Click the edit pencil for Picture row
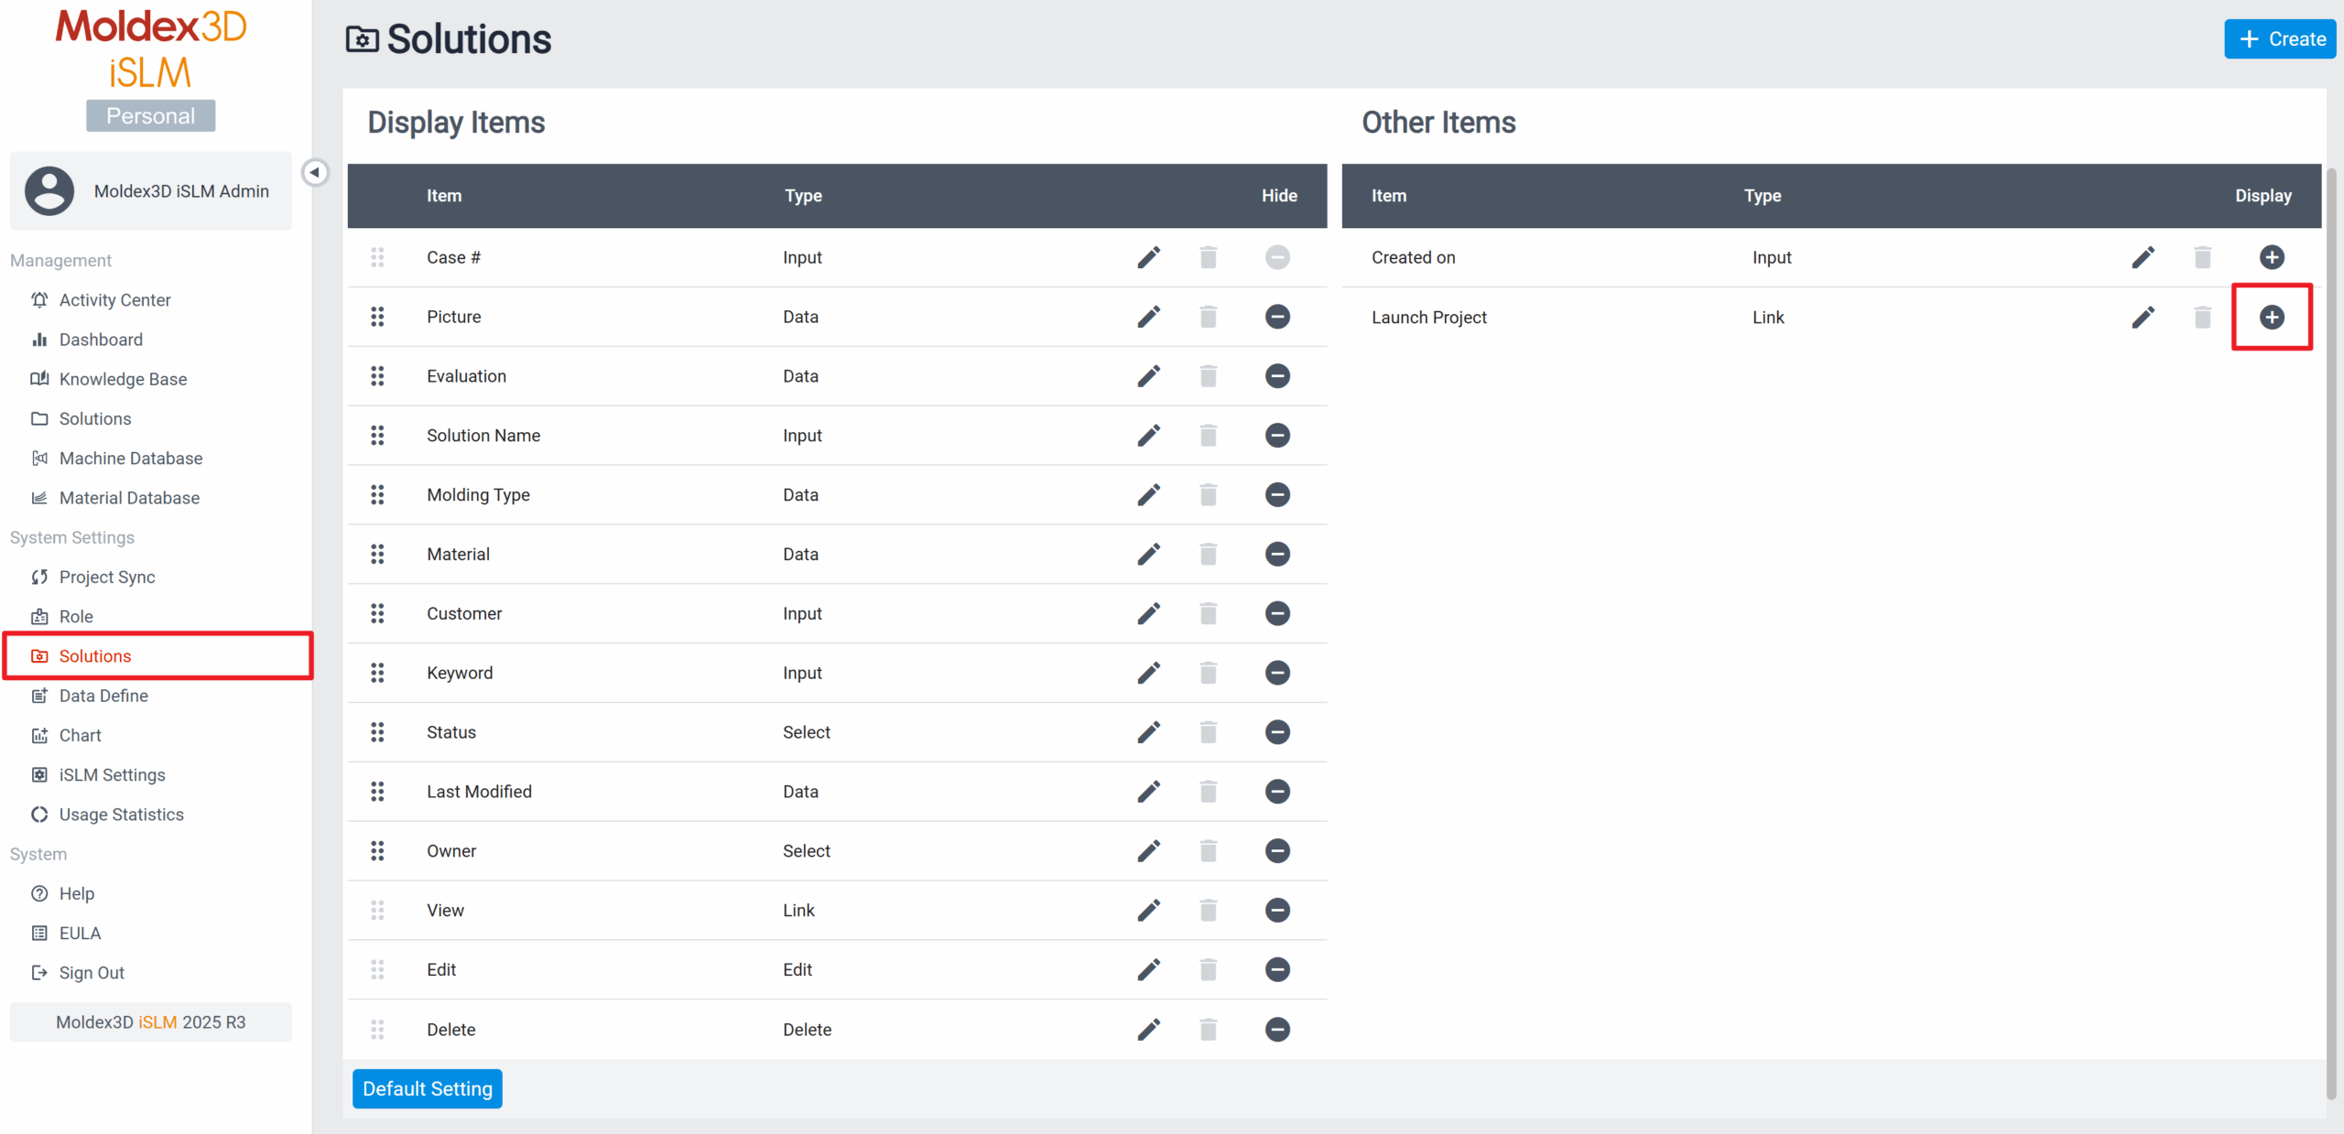Viewport: 2344px width, 1134px height. click(1148, 317)
